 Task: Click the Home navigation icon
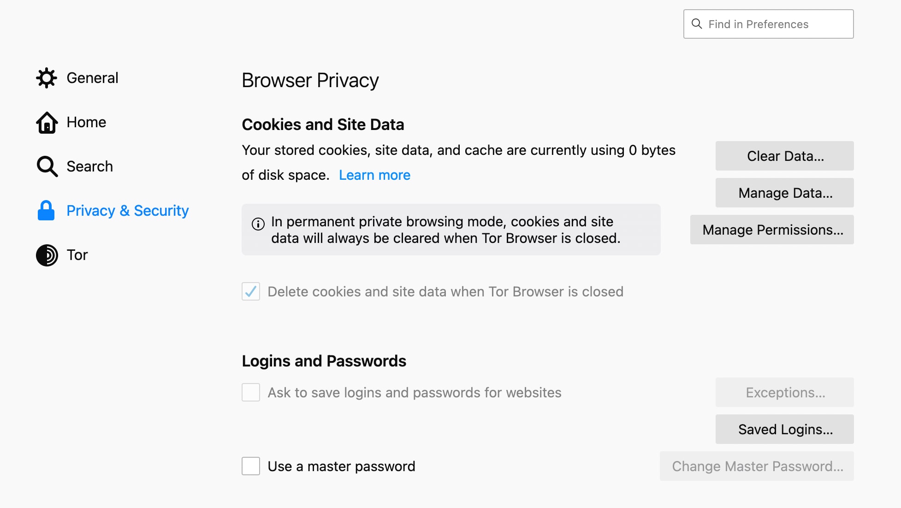[x=47, y=122]
